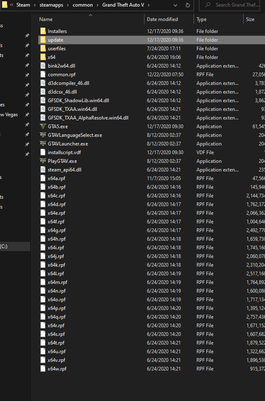Select the x64j.rpf file name

[56, 256]
